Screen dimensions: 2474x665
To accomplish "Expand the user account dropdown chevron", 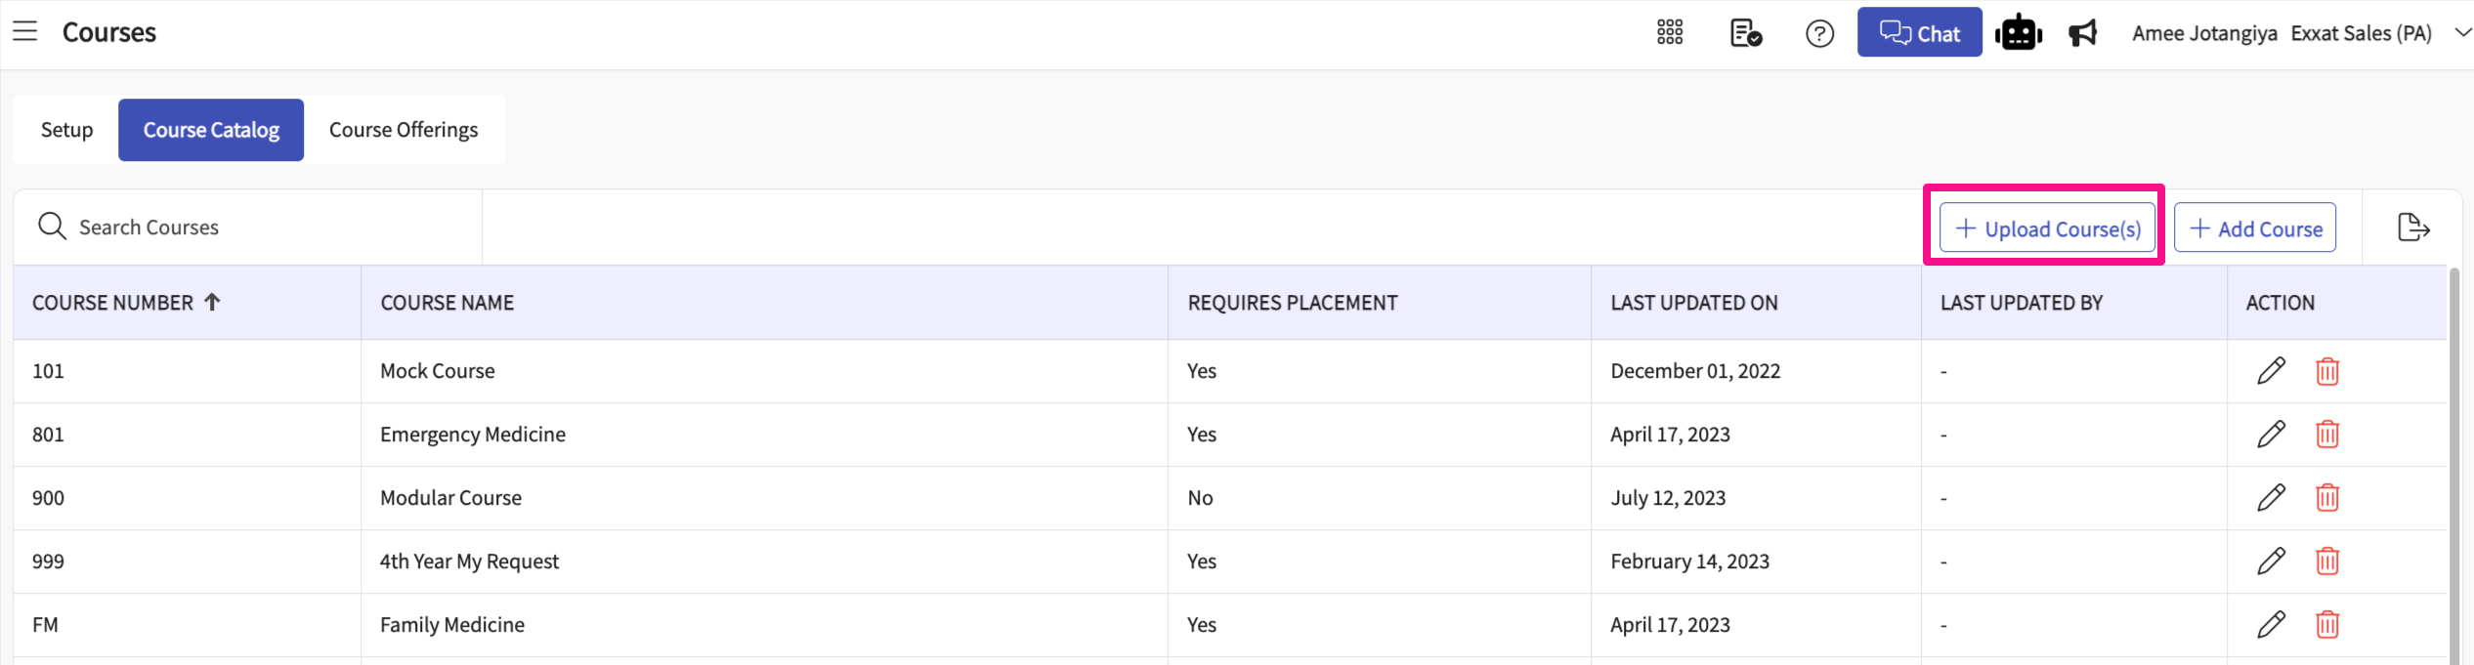I will click(x=2462, y=33).
